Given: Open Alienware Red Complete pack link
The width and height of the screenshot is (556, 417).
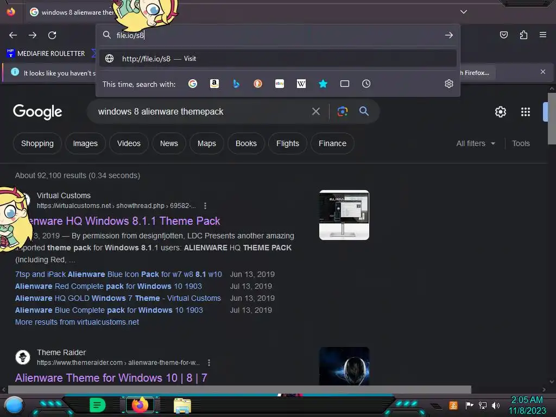Looking at the screenshot, I should 109,286.
